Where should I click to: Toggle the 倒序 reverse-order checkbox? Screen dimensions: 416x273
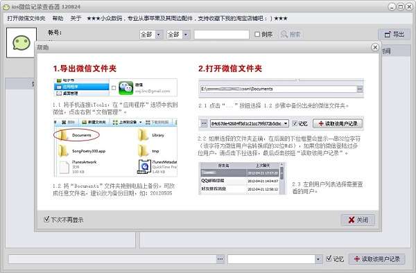[257, 34]
